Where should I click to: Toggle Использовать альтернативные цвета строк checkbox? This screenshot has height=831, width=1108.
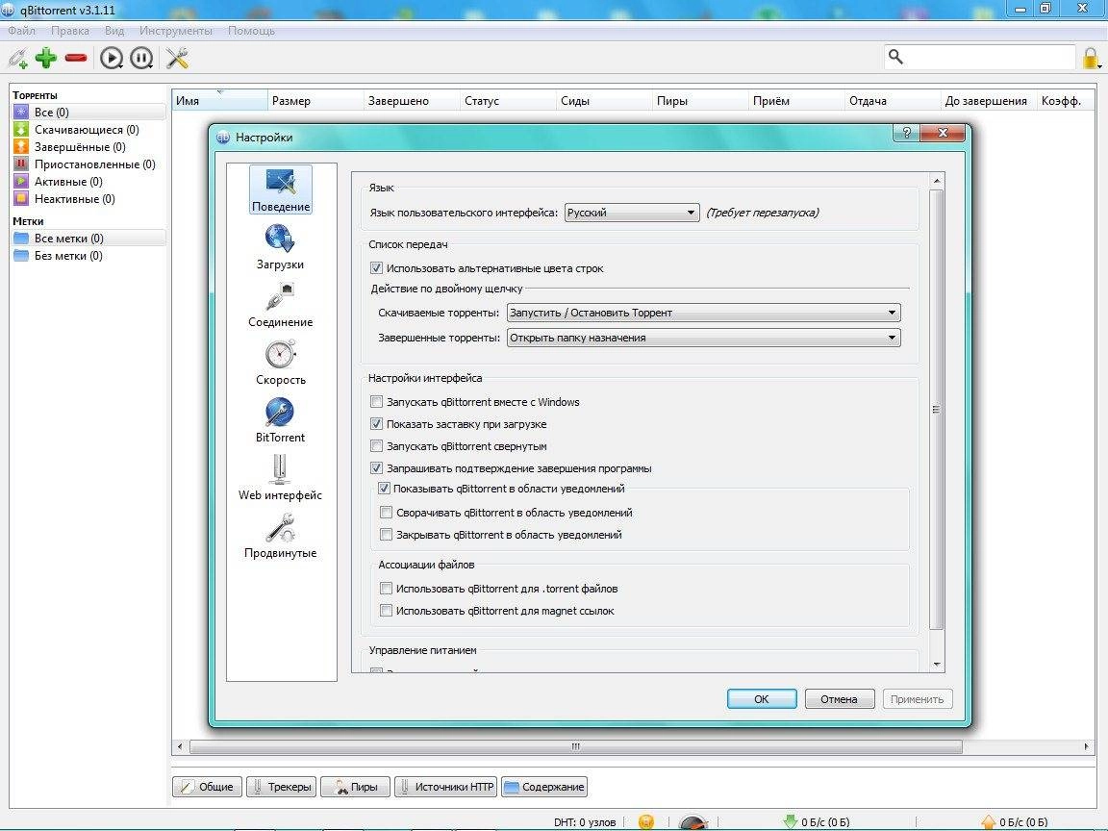[x=377, y=268]
